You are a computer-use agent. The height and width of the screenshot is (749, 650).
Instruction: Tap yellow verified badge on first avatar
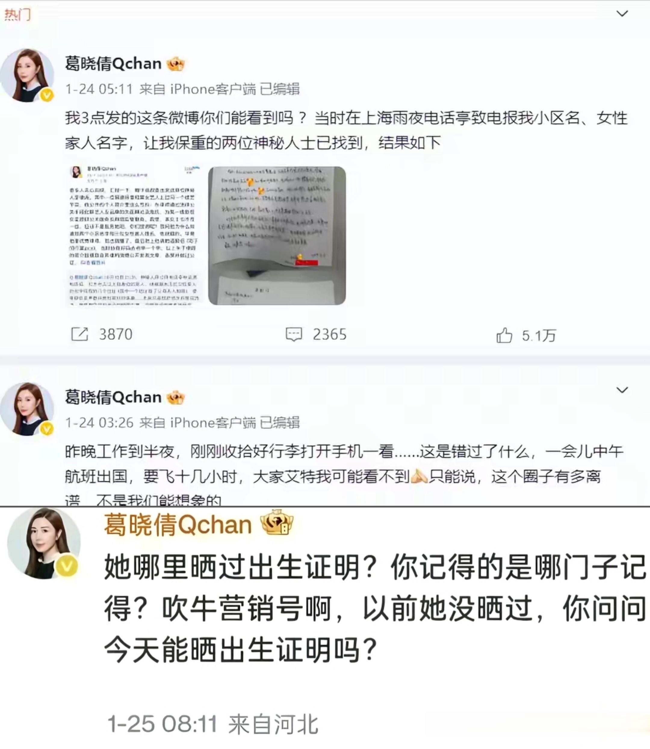coord(47,95)
